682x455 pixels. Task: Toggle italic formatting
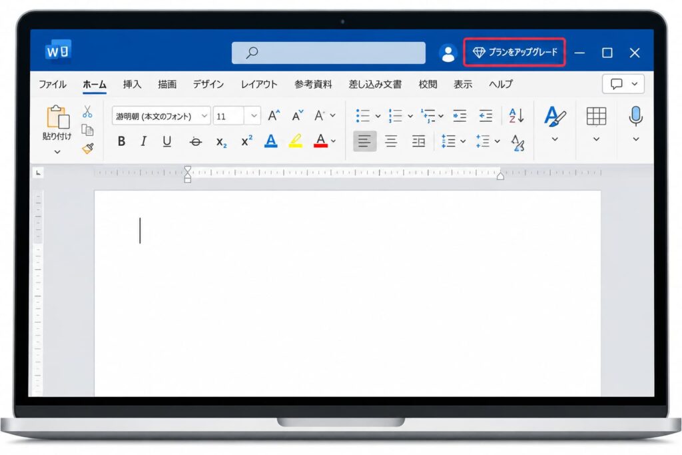tap(143, 141)
